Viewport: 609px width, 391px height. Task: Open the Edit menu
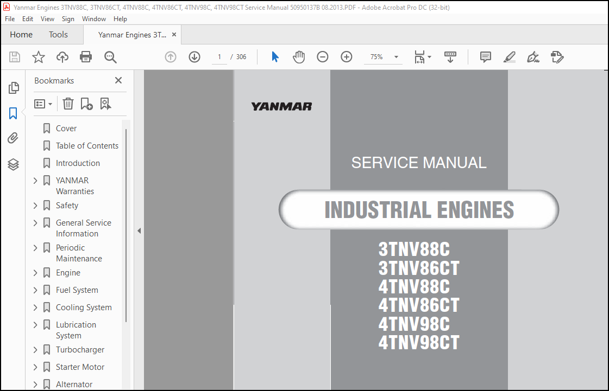(x=28, y=18)
